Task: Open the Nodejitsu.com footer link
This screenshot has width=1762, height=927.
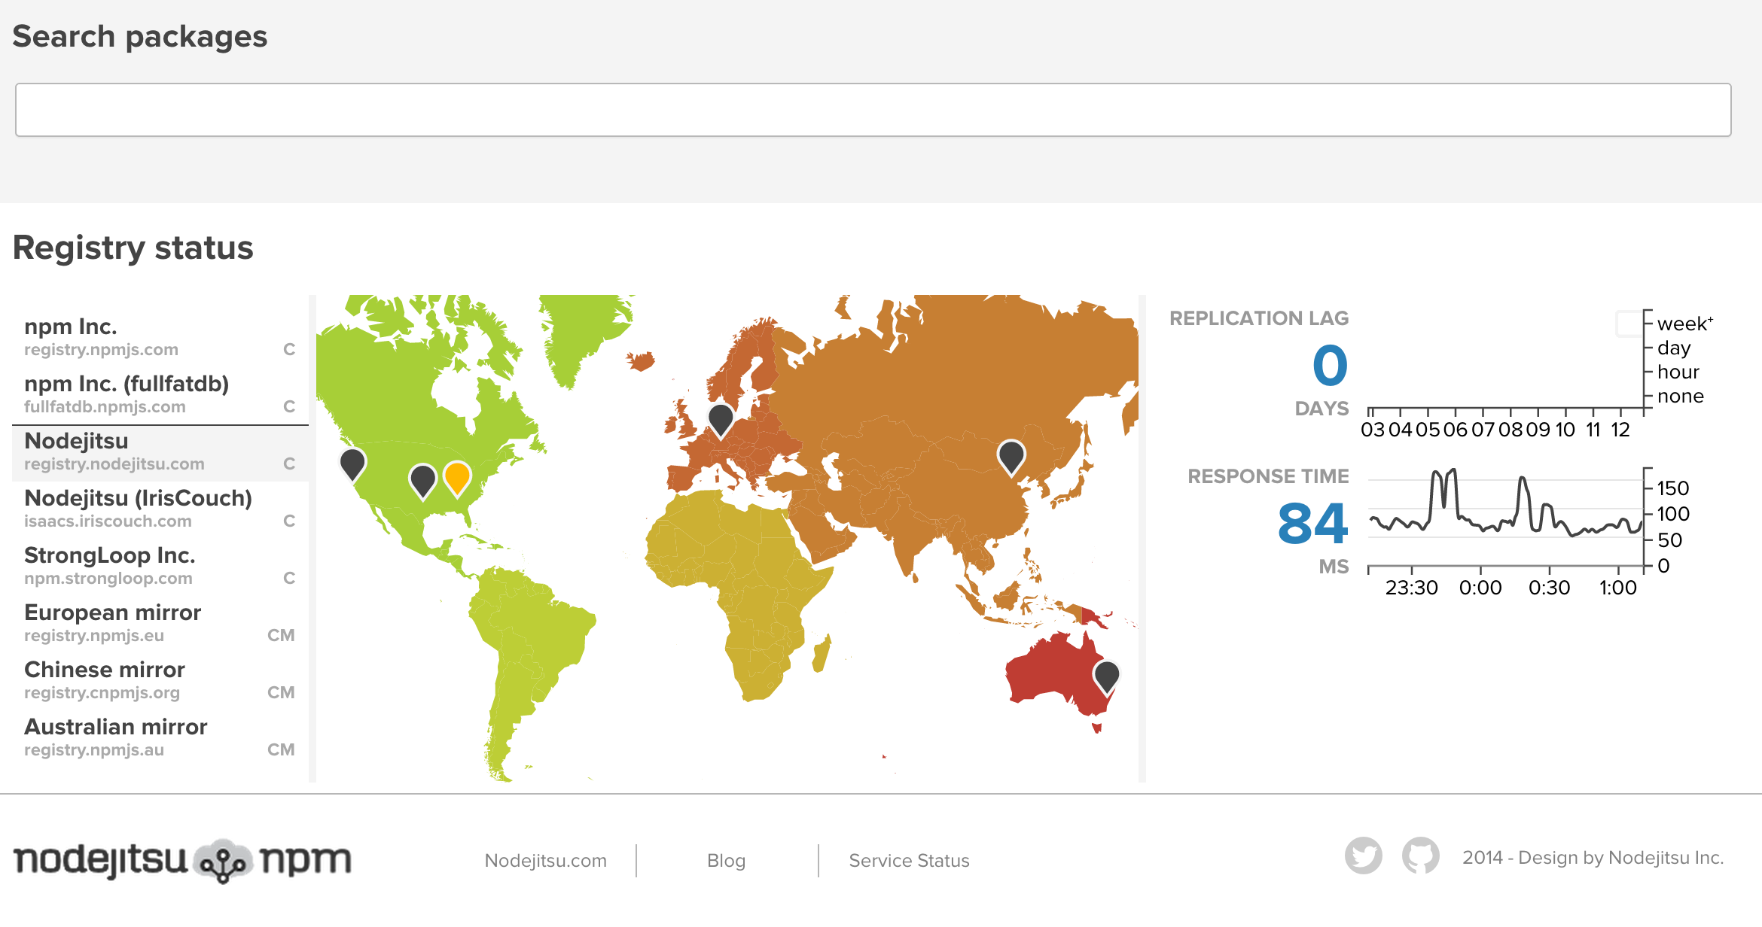Action: click(x=546, y=861)
